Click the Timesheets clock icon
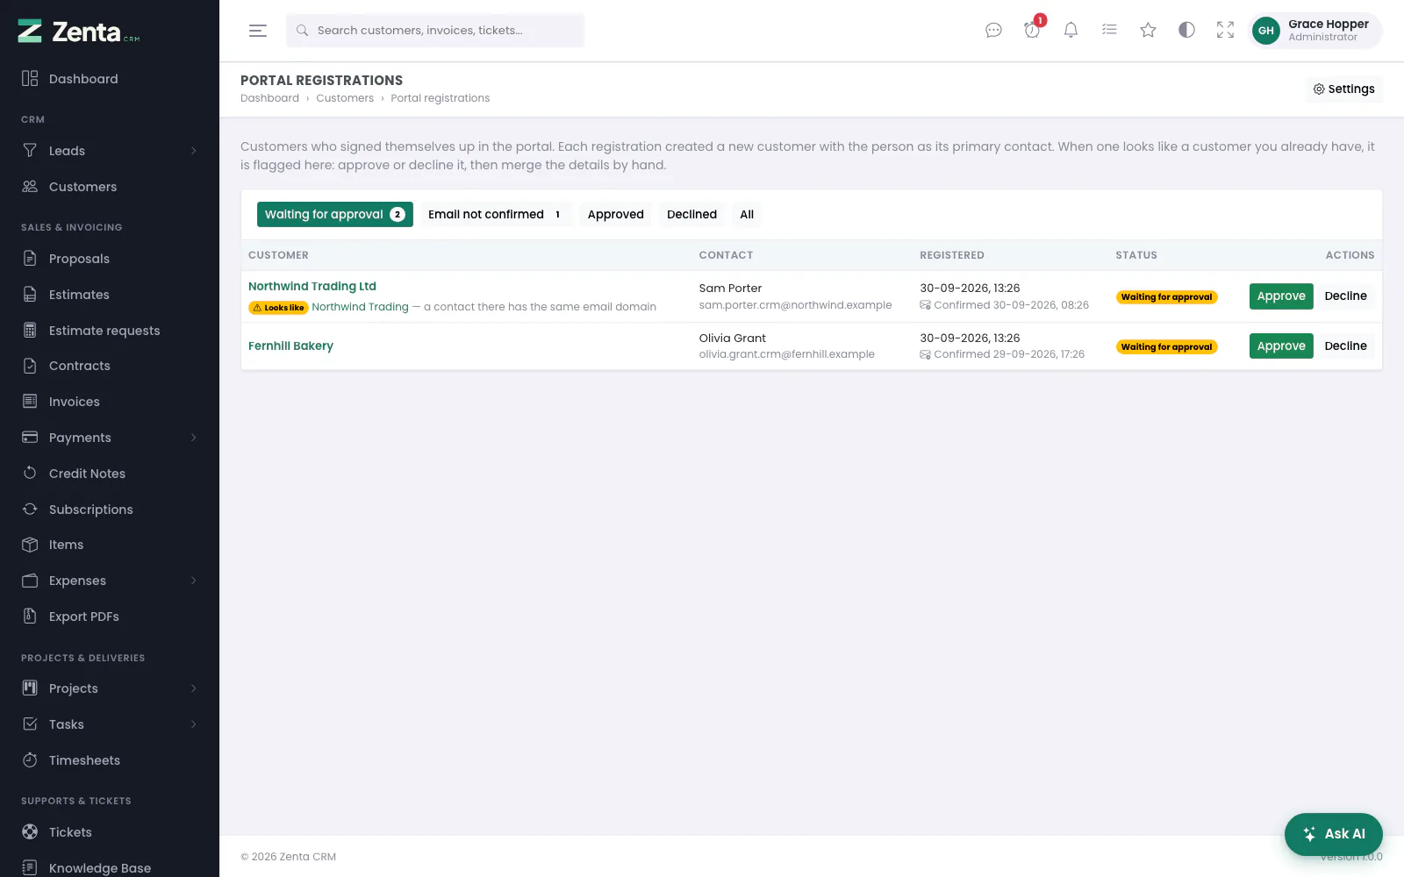 (x=30, y=760)
